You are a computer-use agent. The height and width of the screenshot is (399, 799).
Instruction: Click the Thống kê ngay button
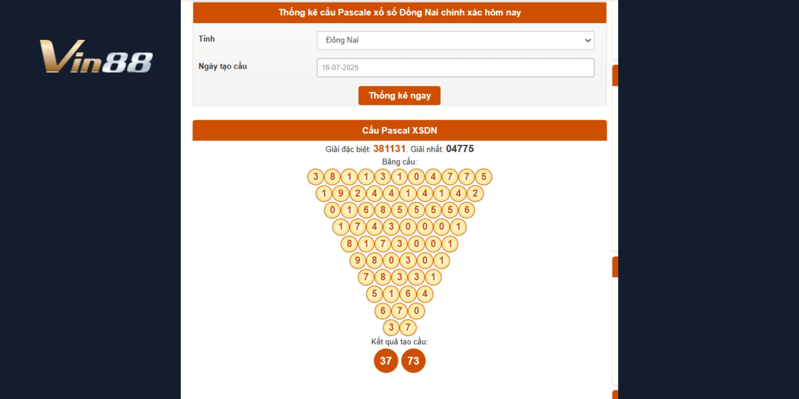399,95
